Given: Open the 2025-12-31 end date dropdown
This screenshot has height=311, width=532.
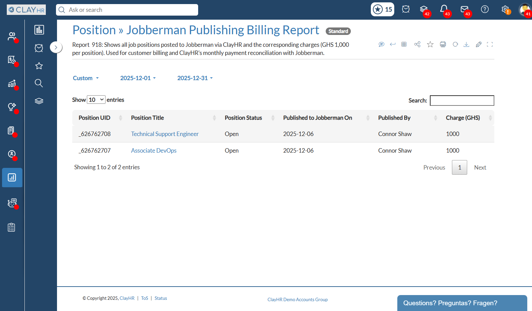Looking at the screenshot, I should tap(195, 78).
